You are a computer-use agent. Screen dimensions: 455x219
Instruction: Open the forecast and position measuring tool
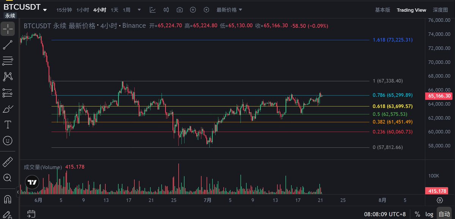pos(8,93)
